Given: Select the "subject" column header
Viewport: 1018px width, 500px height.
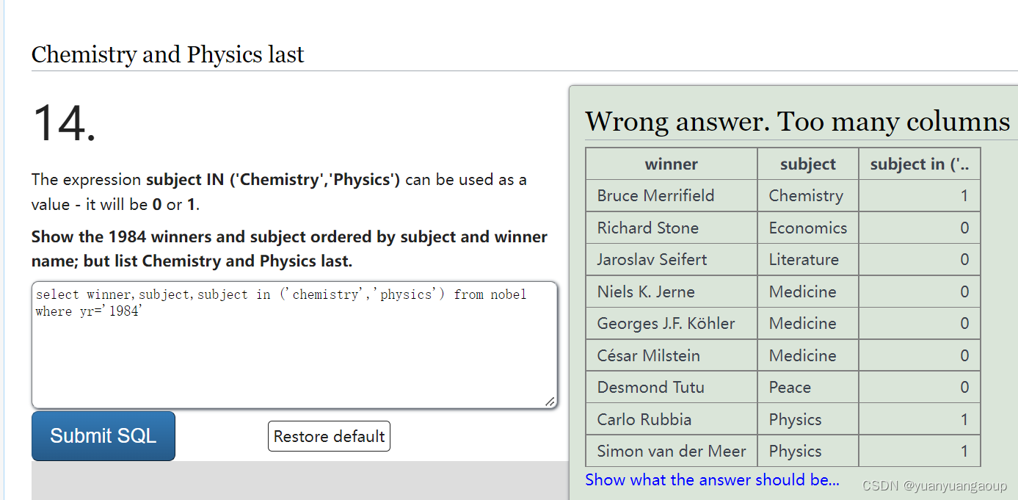Looking at the screenshot, I should pos(807,163).
